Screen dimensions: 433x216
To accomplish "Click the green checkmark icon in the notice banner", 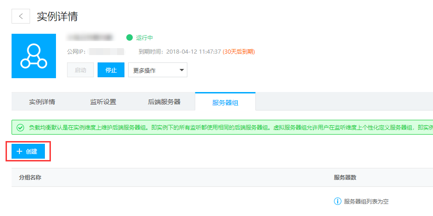I will click(20, 128).
